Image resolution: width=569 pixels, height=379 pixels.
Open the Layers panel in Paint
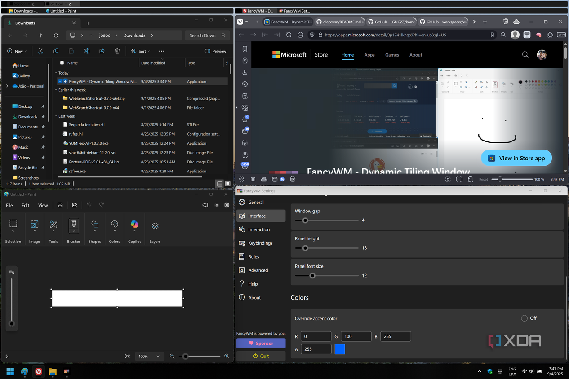coord(155,225)
